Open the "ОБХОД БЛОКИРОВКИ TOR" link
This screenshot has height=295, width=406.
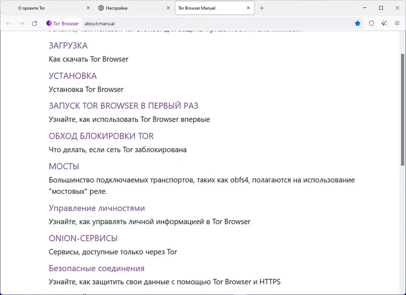tap(101, 136)
